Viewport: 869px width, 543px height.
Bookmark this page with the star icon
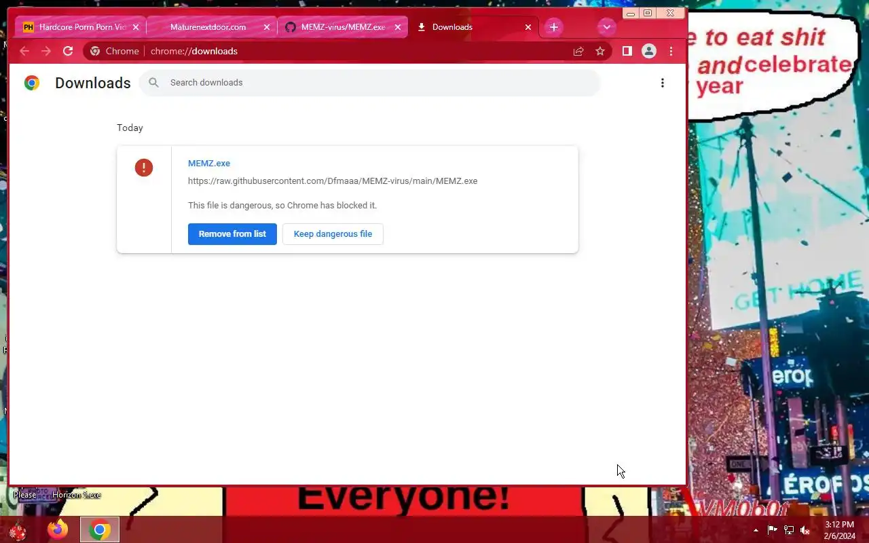[x=600, y=51]
